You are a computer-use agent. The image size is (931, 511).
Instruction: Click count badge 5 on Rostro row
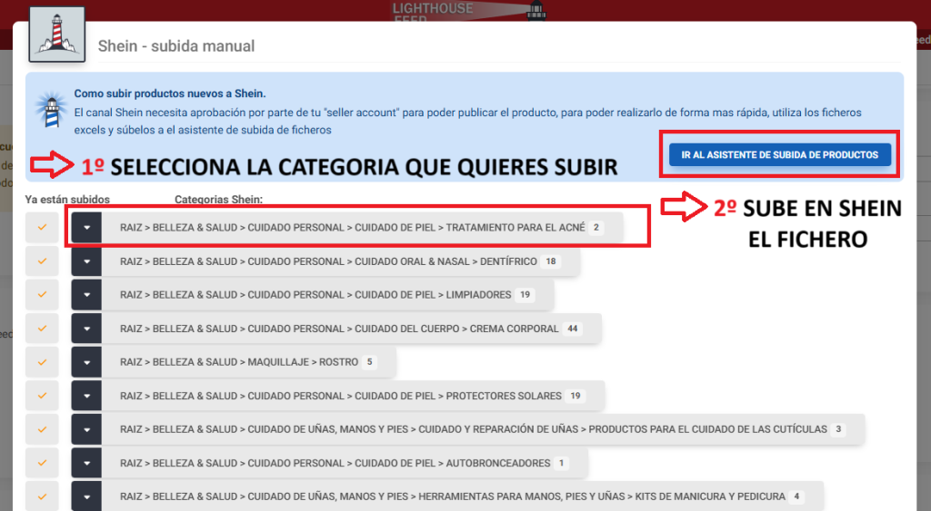(369, 362)
